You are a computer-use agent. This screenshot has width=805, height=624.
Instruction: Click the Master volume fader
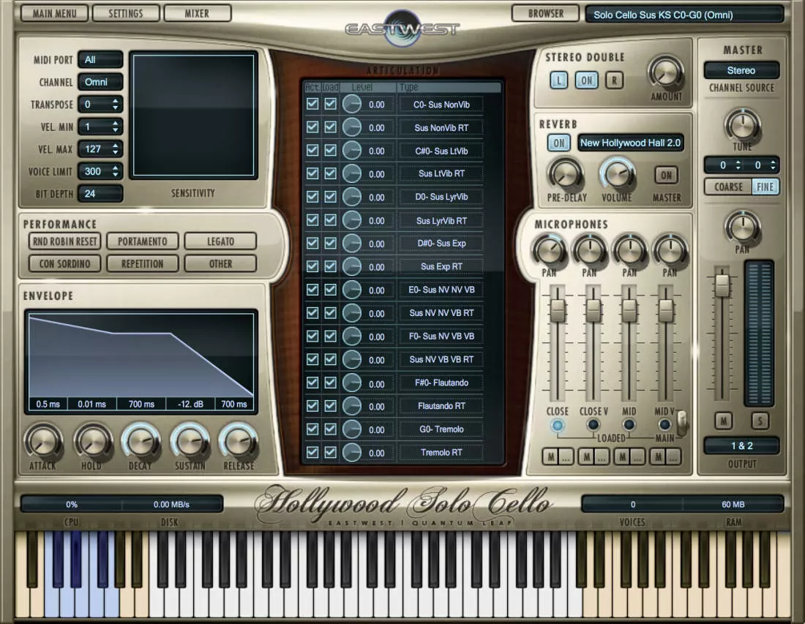722,285
